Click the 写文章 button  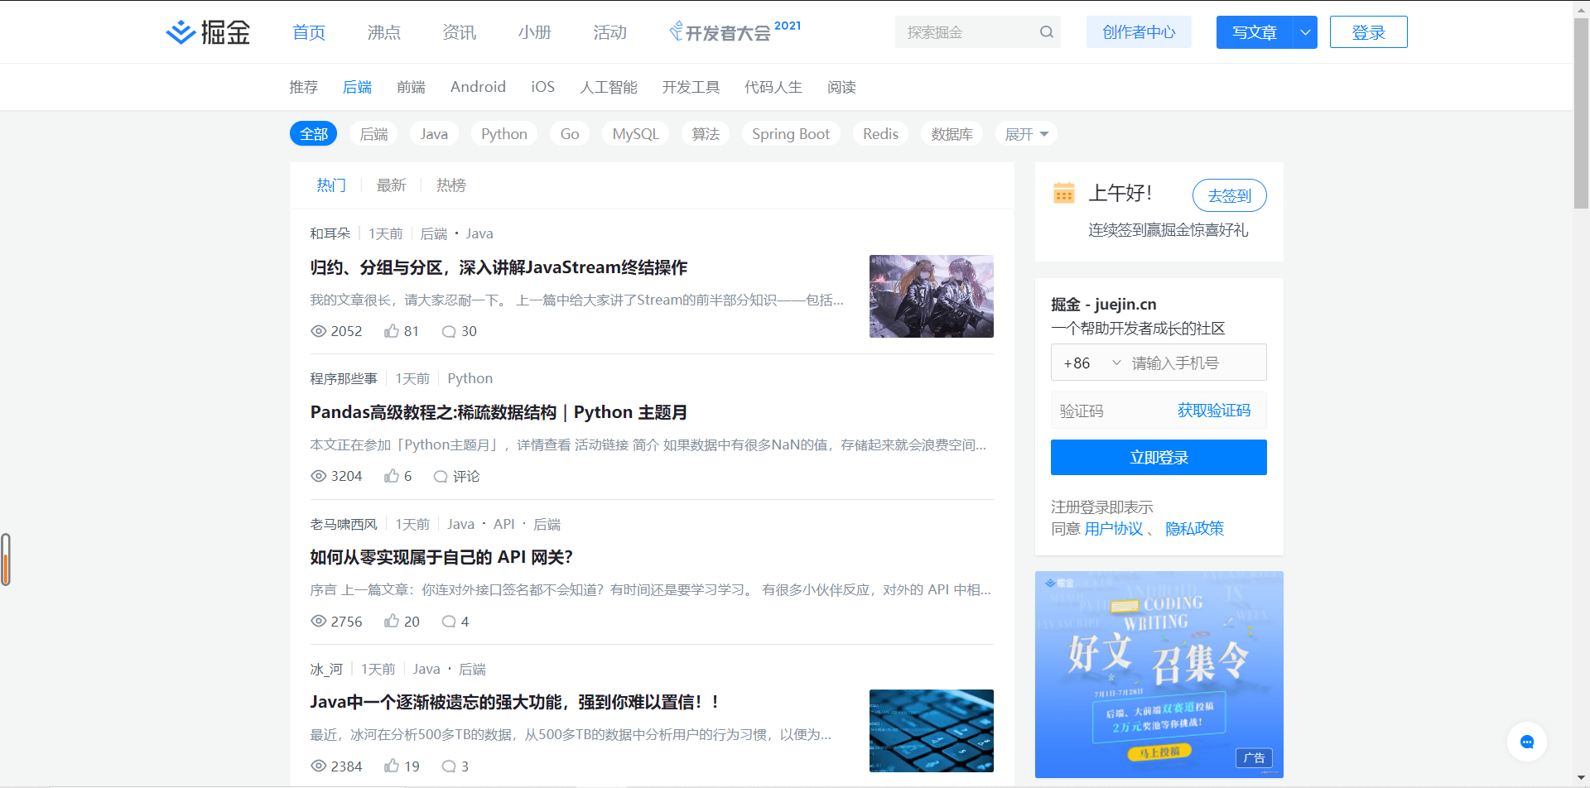click(1255, 32)
